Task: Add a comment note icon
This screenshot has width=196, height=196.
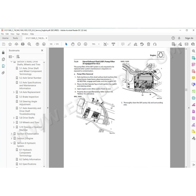Action: [123, 44]
